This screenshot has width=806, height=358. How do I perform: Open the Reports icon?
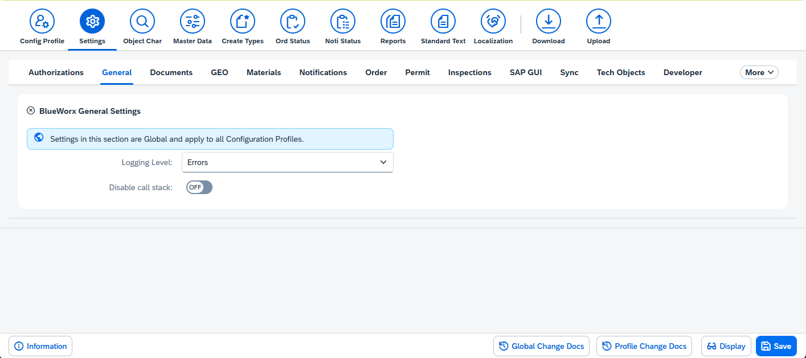click(x=393, y=22)
